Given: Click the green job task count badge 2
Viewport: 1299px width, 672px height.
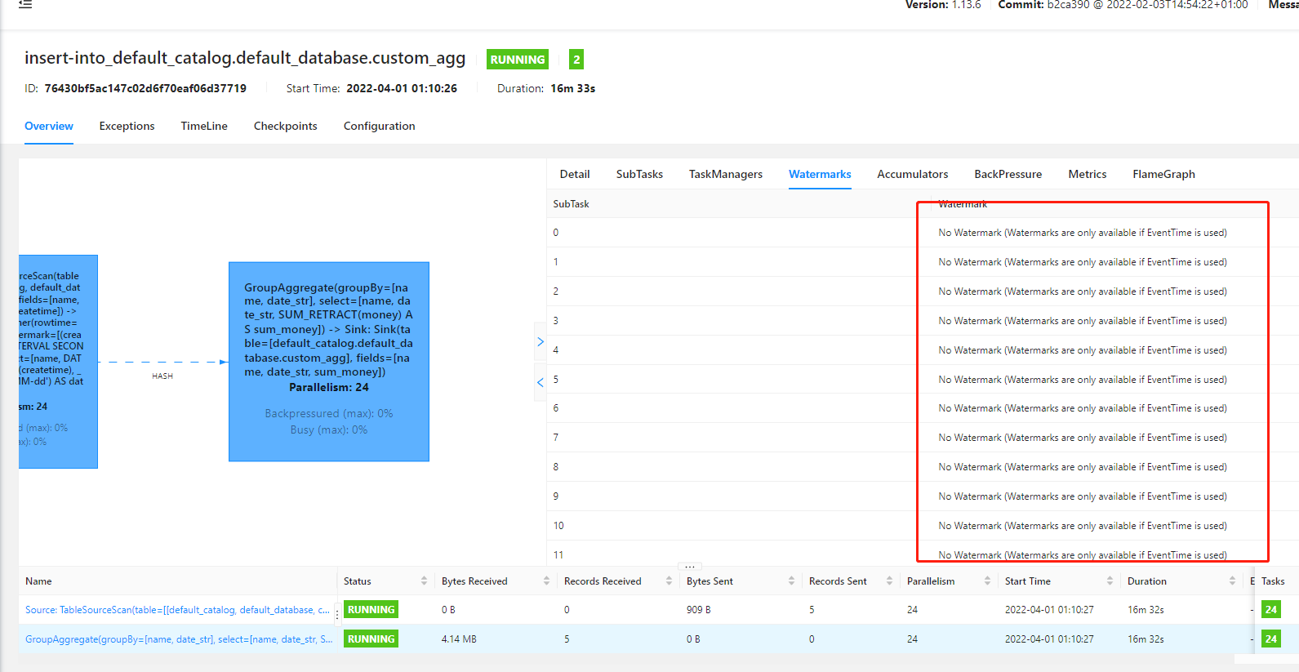Looking at the screenshot, I should pyautogui.click(x=576, y=60).
